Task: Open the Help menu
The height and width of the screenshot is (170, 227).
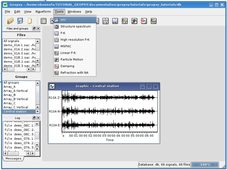Action: [x=88, y=12]
